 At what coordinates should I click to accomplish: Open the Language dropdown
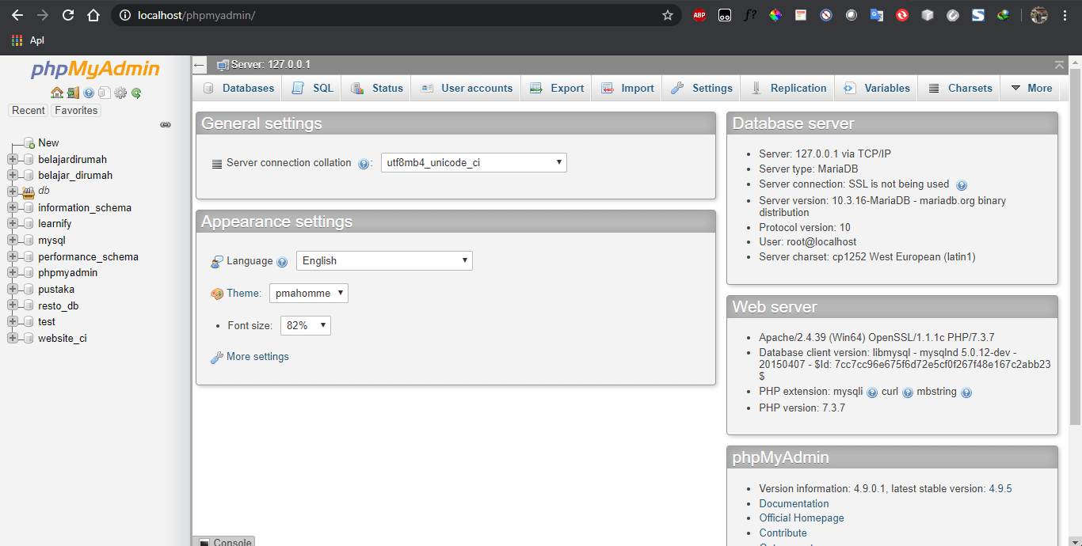(384, 260)
